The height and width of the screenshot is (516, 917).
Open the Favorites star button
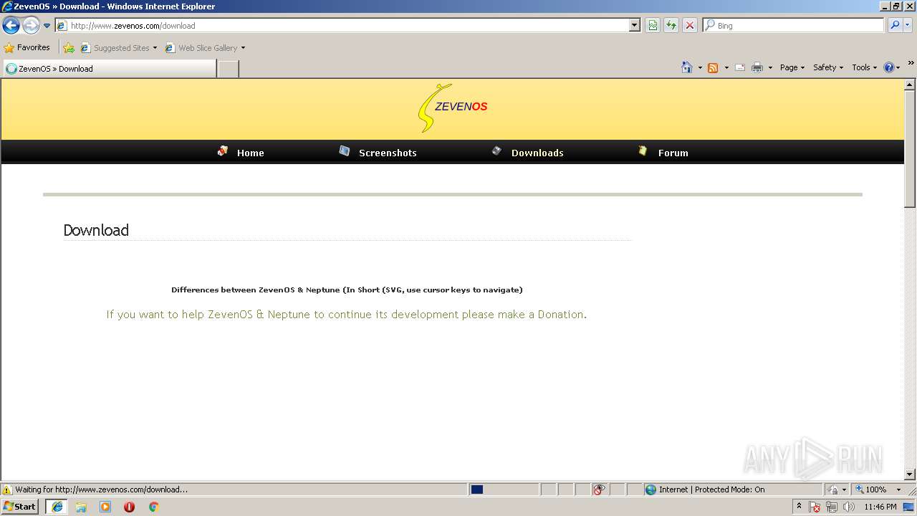click(27, 47)
